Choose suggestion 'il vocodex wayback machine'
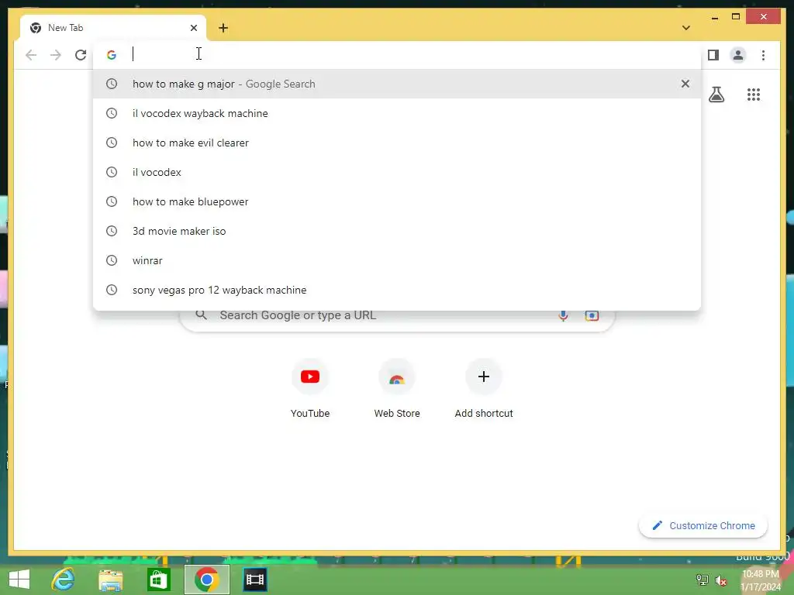 [397, 113]
